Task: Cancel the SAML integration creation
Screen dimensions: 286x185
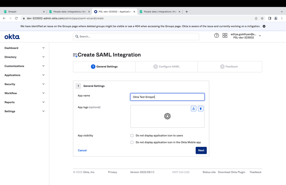Action: point(82,150)
